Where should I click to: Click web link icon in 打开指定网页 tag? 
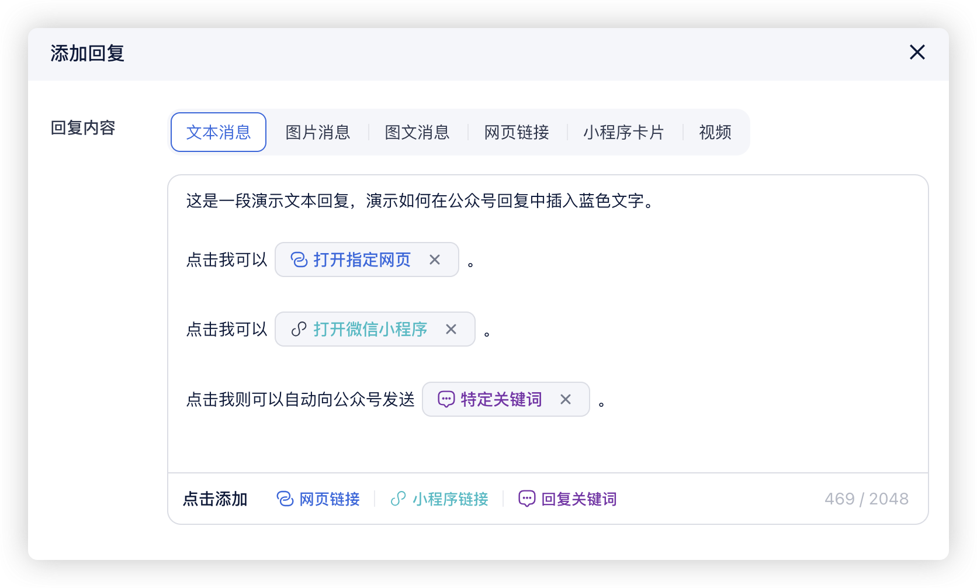click(x=299, y=260)
